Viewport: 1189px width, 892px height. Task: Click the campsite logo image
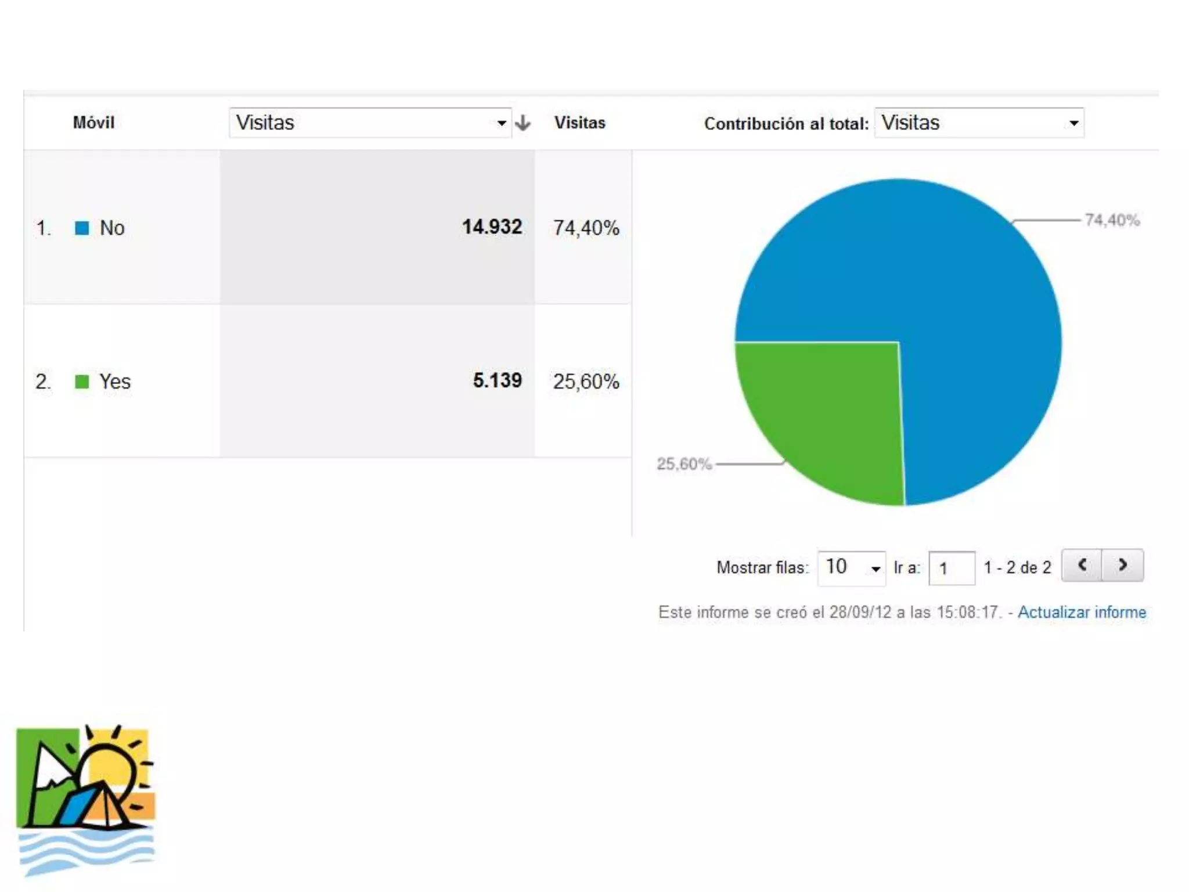85,800
